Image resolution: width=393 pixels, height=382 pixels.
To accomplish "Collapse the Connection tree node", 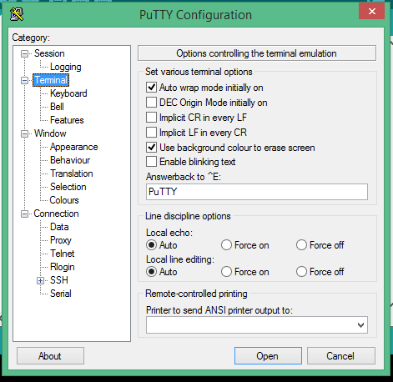I will [25, 214].
